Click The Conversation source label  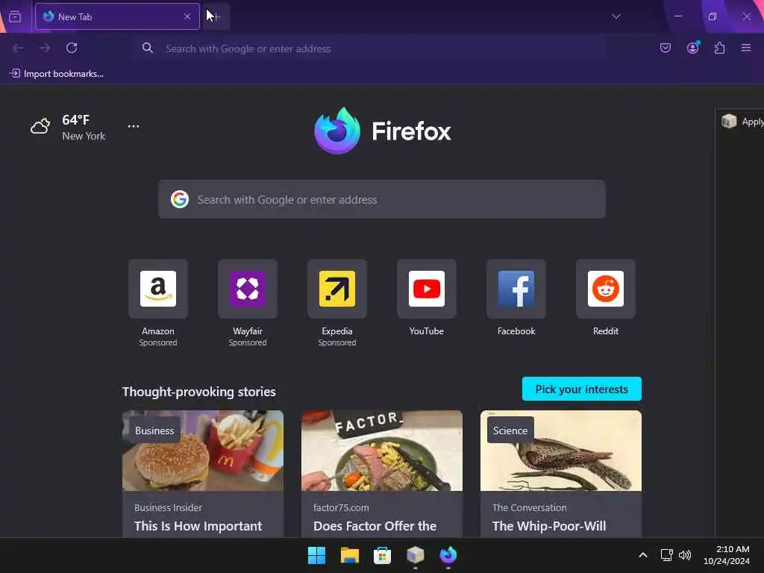530,507
